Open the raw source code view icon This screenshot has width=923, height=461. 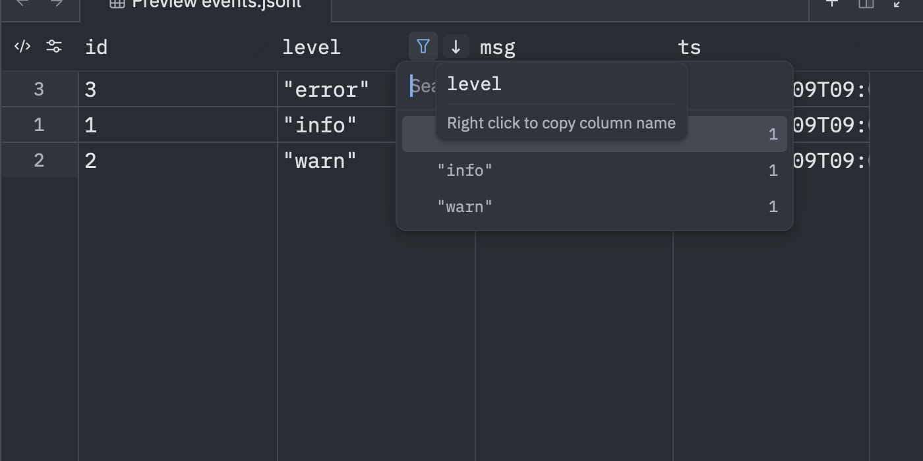(x=22, y=46)
